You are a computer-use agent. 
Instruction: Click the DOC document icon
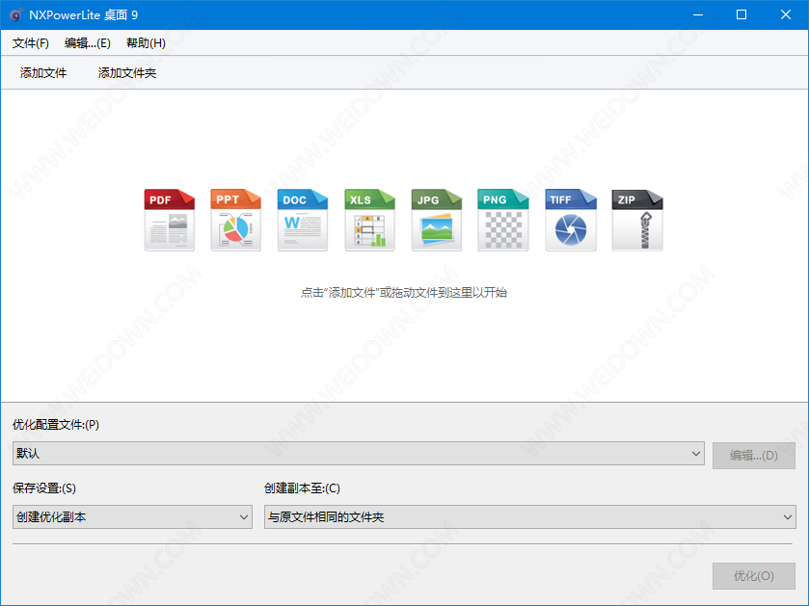coord(303,221)
